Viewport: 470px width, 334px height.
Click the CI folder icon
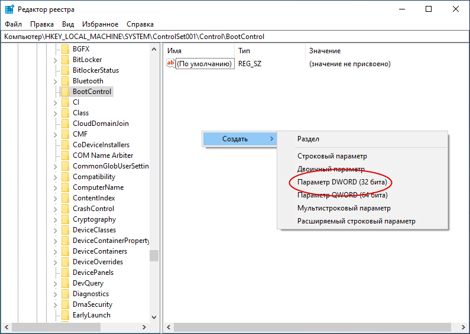coord(65,102)
